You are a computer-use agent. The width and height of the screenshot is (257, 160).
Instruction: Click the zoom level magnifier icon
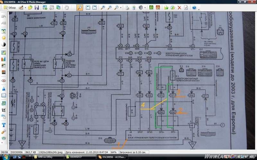116,8
